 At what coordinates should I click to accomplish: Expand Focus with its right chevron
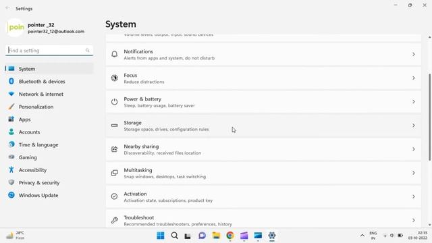coord(414,78)
